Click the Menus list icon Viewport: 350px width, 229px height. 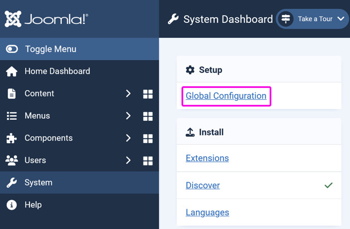12,116
